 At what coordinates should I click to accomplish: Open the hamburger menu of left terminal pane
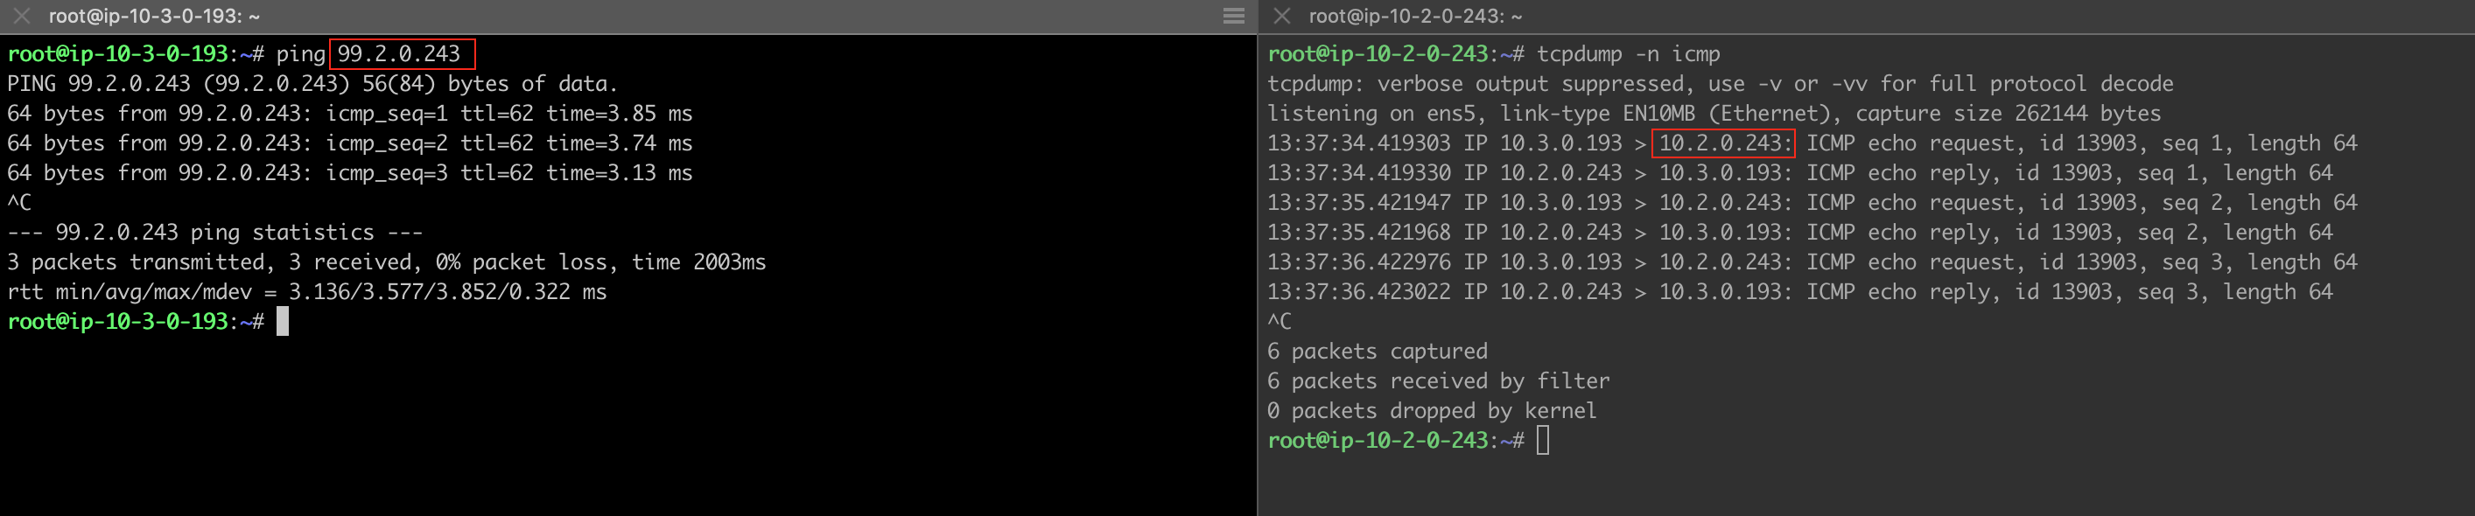tap(1234, 17)
